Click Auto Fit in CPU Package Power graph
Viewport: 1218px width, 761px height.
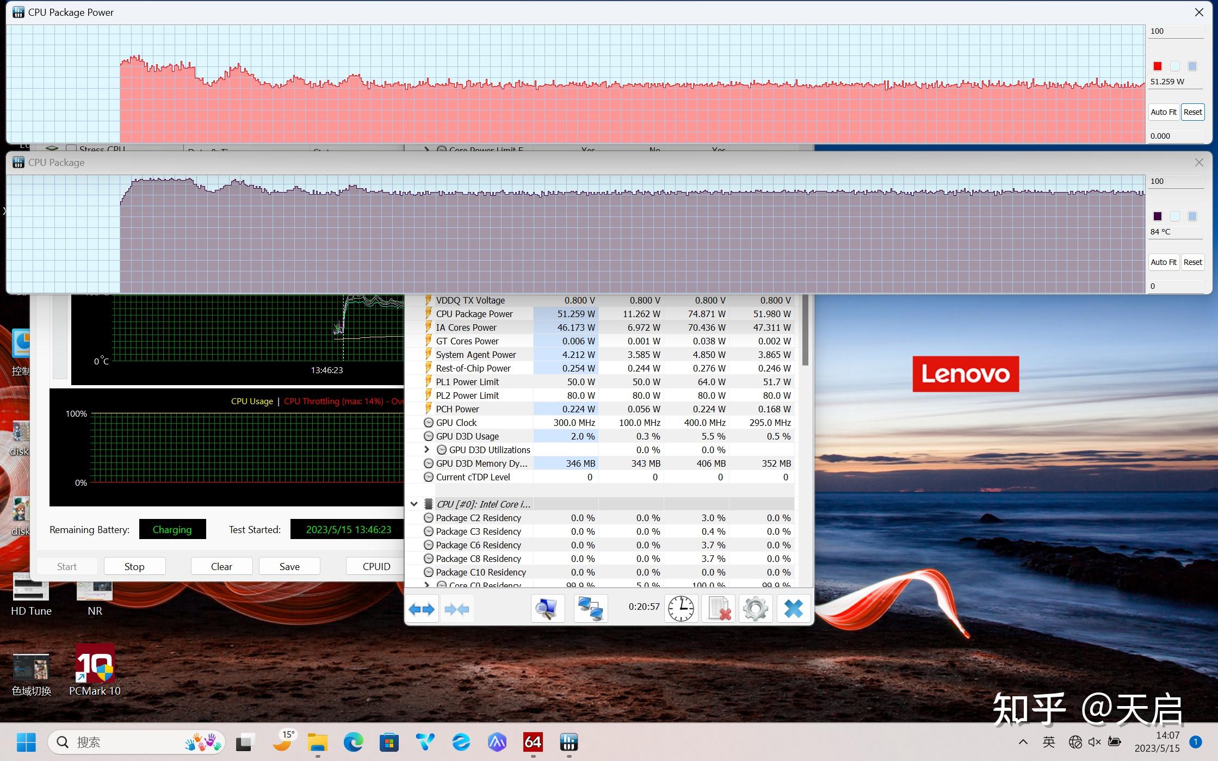1163,112
